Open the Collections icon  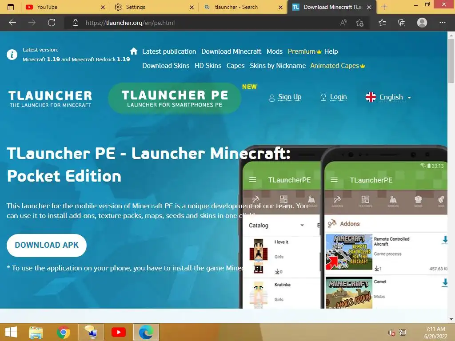(x=402, y=23)
